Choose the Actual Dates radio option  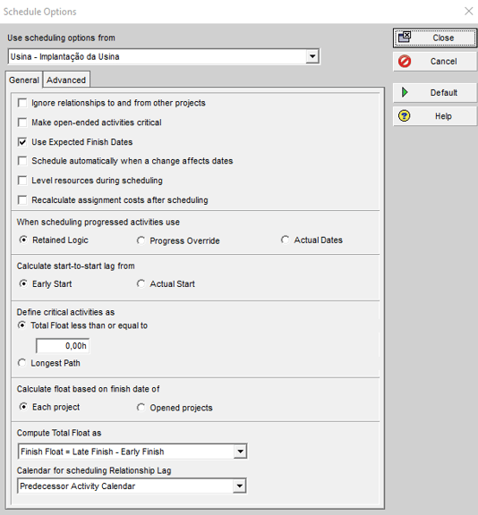pyautogui.click(x=285, y=240)
